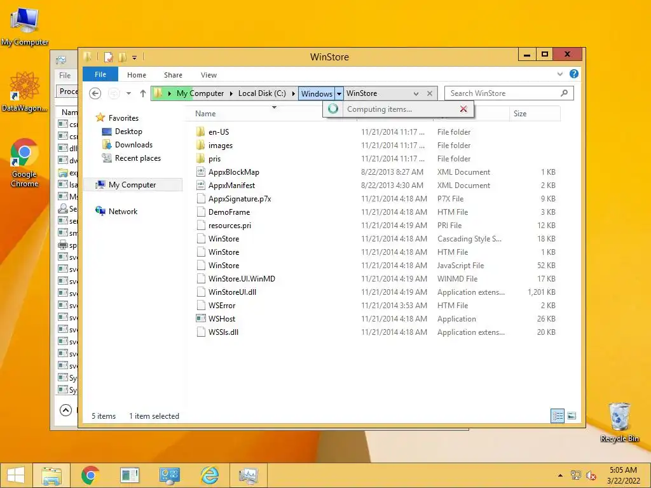Select the WinStore.UI.WinMD file
Screen dimensions: 651x488
pos(242,279)
